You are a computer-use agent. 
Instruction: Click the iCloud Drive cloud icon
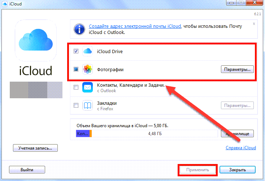click(87, 51)
